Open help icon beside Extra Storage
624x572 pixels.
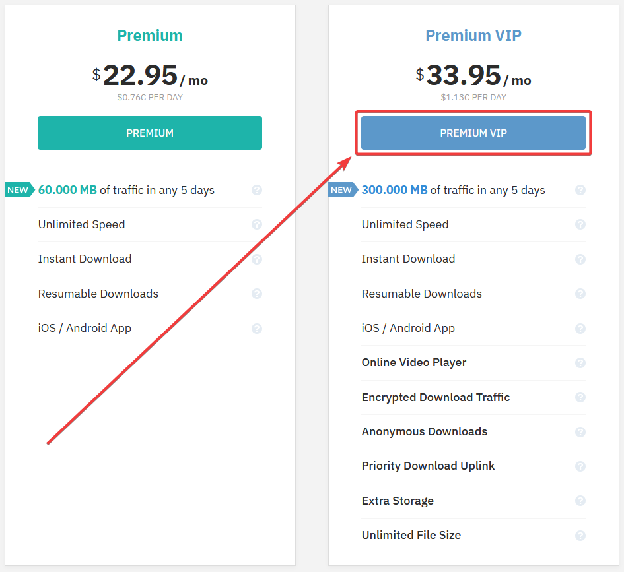coord(580,501)
